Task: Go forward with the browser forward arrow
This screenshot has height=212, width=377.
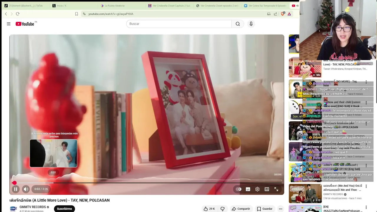Action: [x=12, y=14]
